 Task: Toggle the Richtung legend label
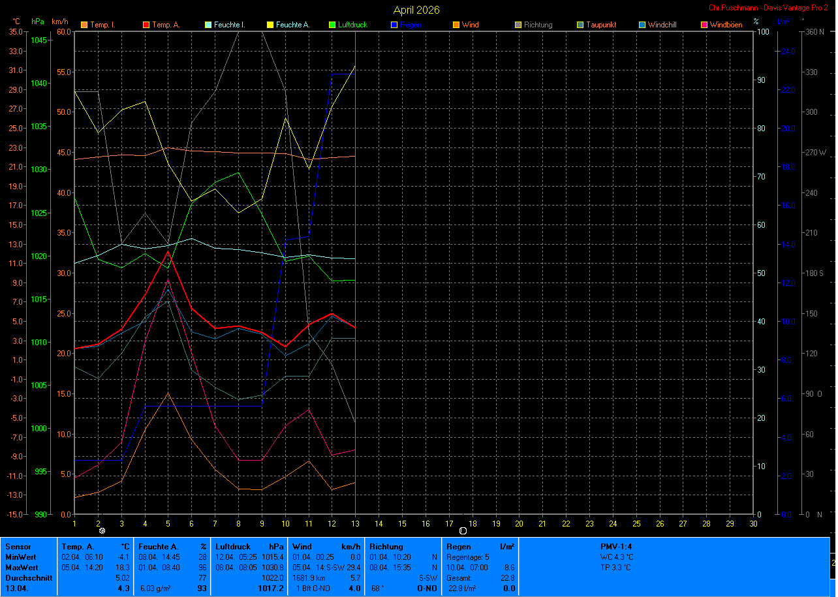(x=538, y=25)
